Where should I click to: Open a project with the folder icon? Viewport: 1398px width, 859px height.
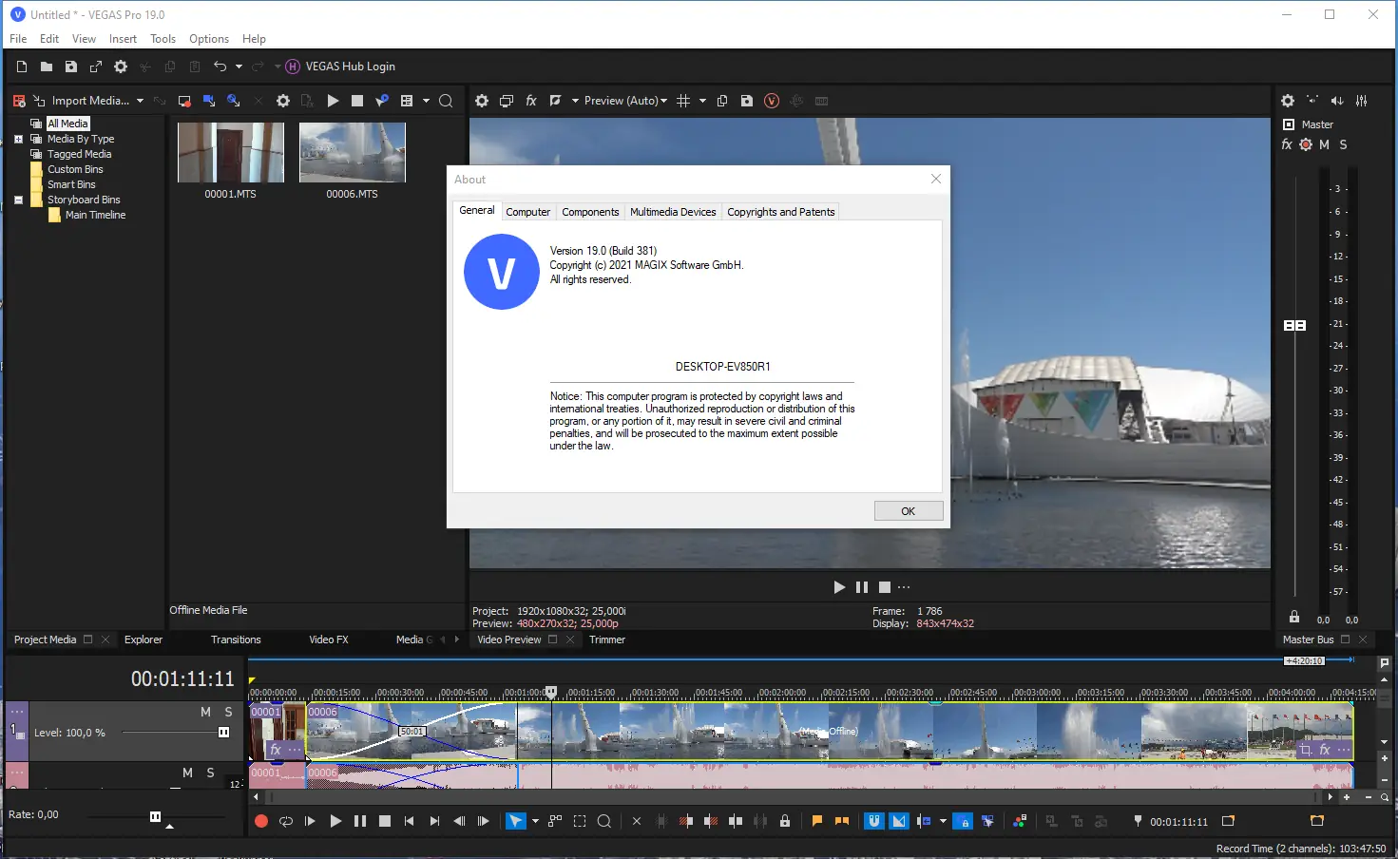[47, 67]
